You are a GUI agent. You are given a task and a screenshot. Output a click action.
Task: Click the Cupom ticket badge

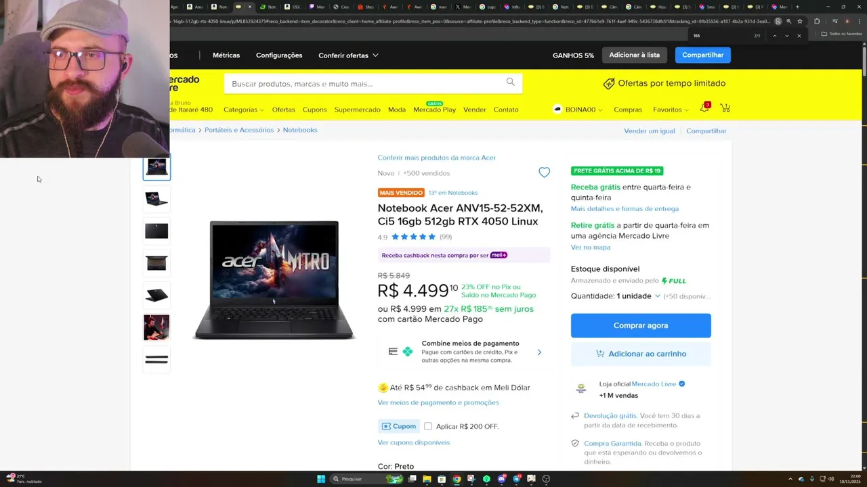(399, 426)
